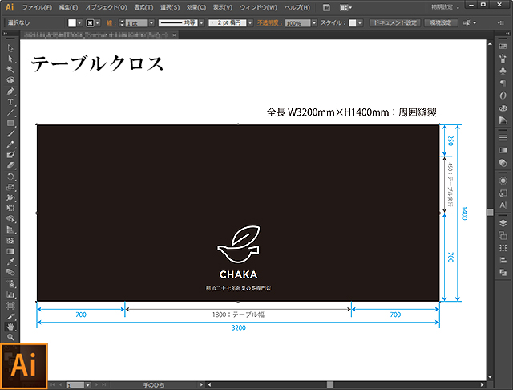Open the ファイル(F) menu

[x=36, y=7]
